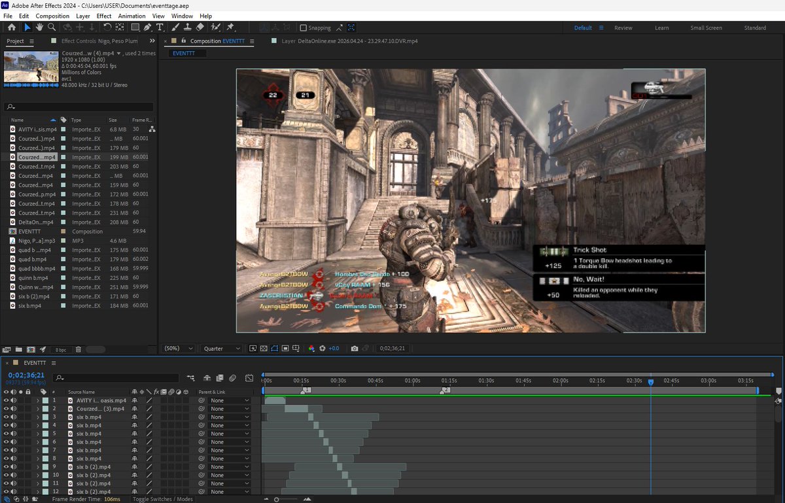Switch to the Learn workspace
785x503 pixels.
pyautogui.click(x=662, y=28)
